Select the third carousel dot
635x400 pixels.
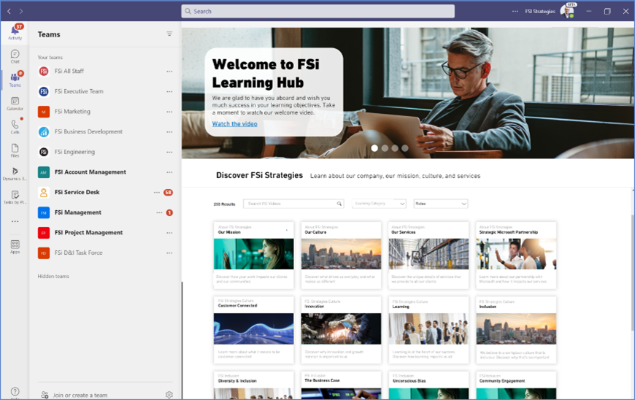pos(395,148)
